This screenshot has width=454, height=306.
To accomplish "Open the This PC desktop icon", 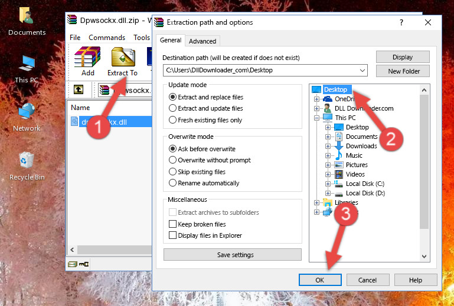I will (x=27, y=68).
